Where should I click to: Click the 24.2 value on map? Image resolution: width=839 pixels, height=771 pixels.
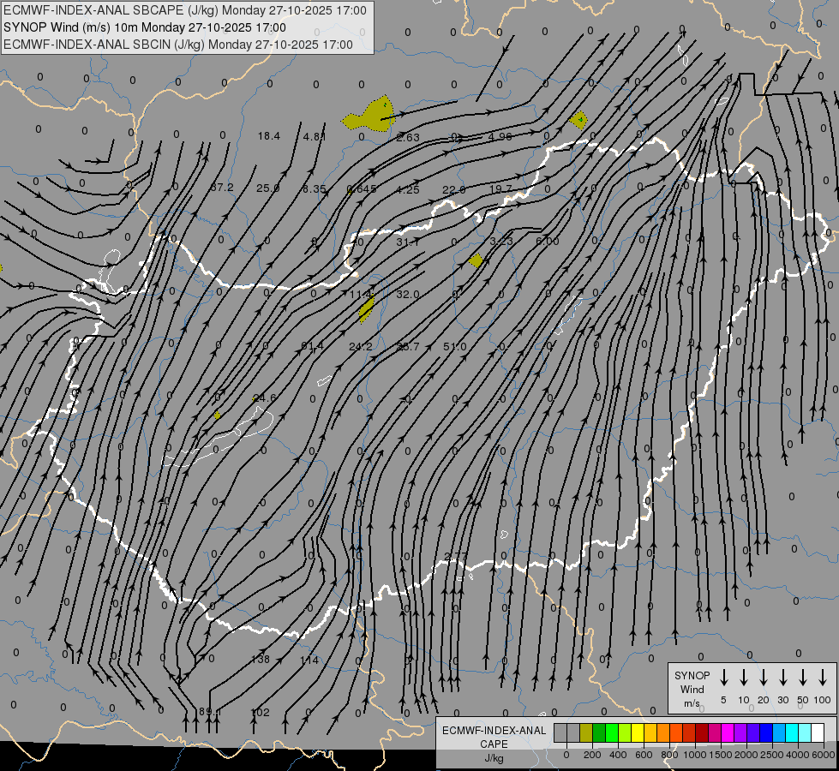361,347
